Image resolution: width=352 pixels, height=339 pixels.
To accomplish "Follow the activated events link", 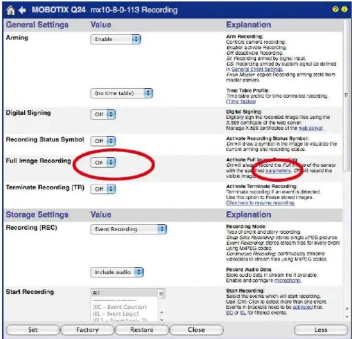I will 303,307.
